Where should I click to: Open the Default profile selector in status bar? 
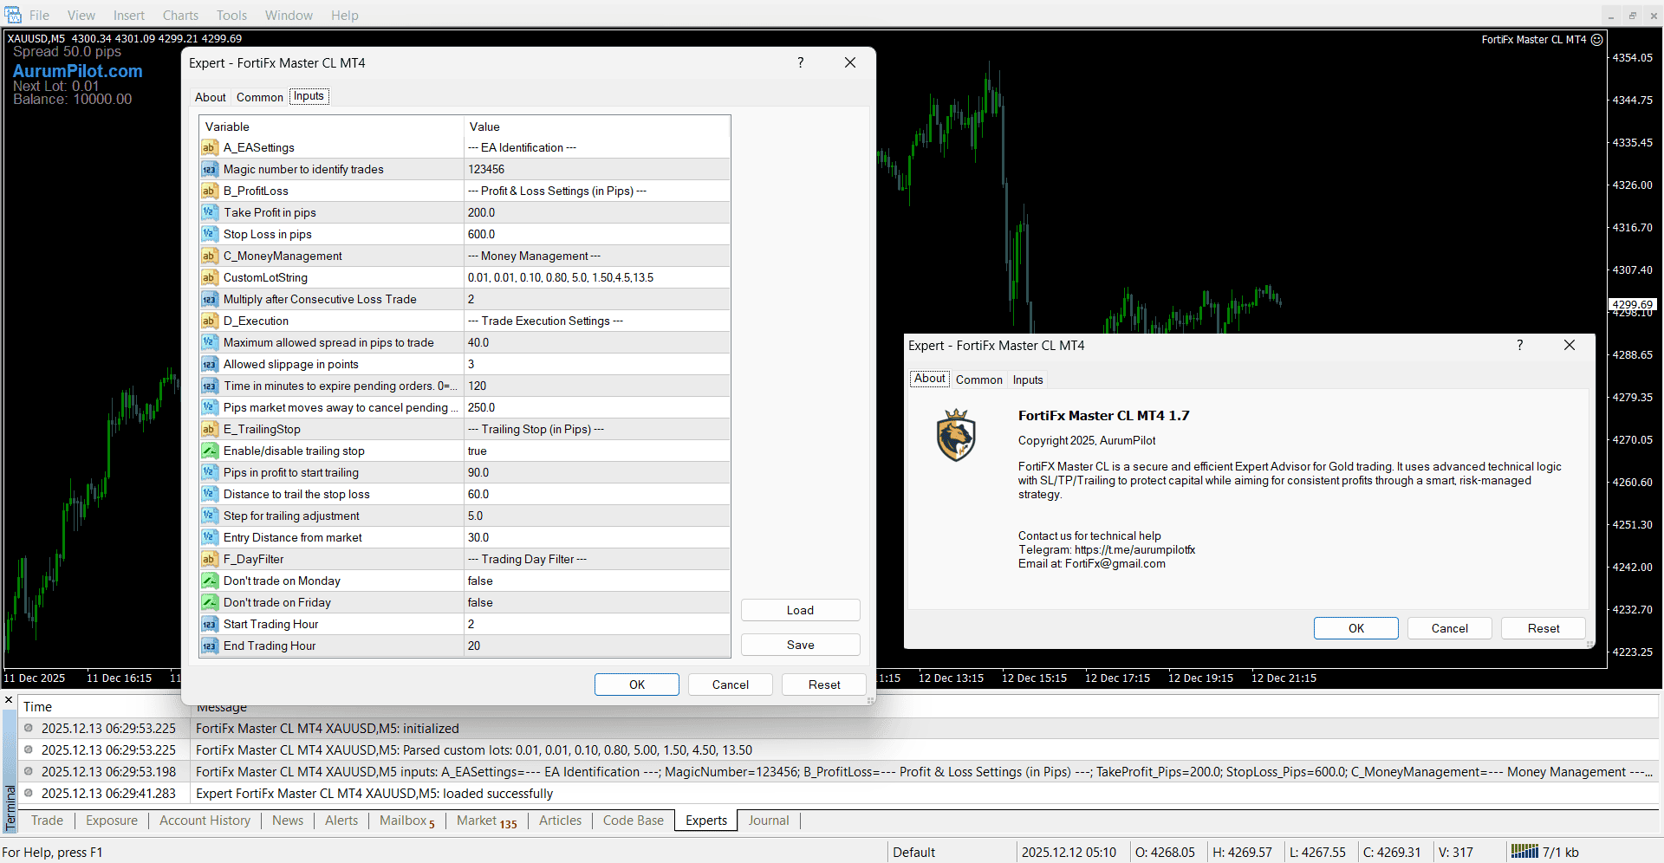click(x=914, y=852)
